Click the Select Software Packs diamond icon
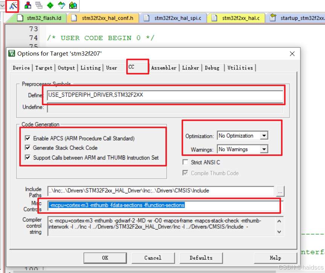 (61, 5)
